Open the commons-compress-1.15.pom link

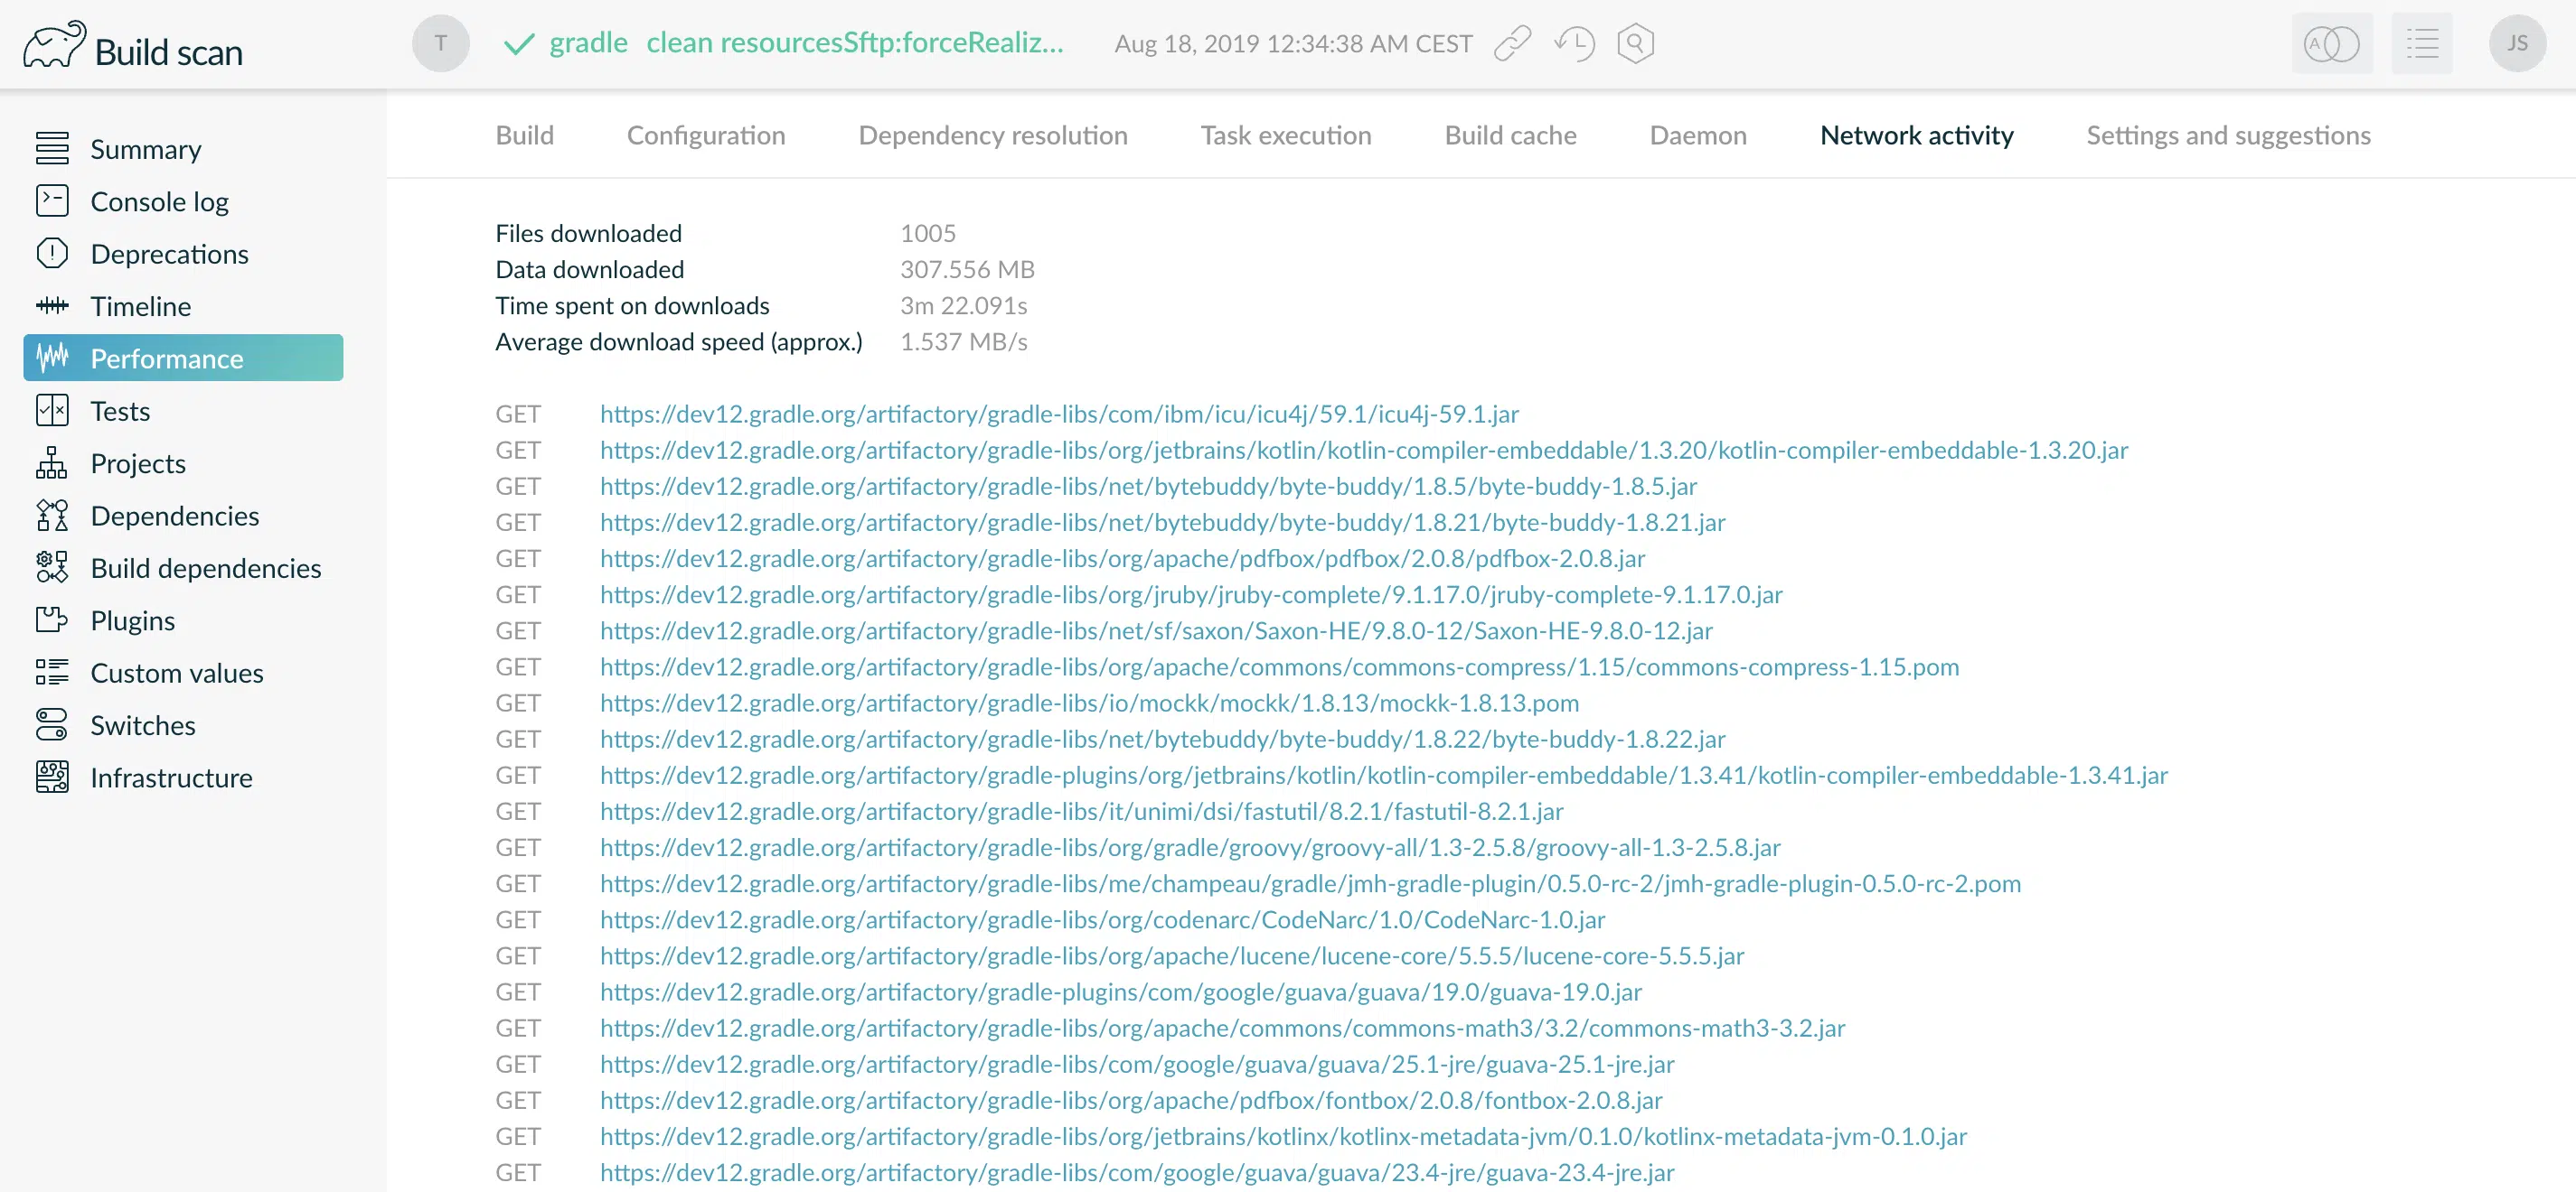click(x=1279, y=666)
